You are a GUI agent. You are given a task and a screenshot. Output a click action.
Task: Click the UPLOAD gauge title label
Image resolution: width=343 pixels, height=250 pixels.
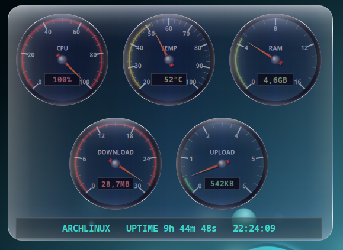tap(222, 152)
